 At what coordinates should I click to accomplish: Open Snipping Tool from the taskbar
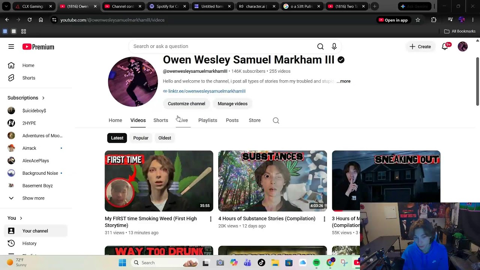[x=344, y=263]
